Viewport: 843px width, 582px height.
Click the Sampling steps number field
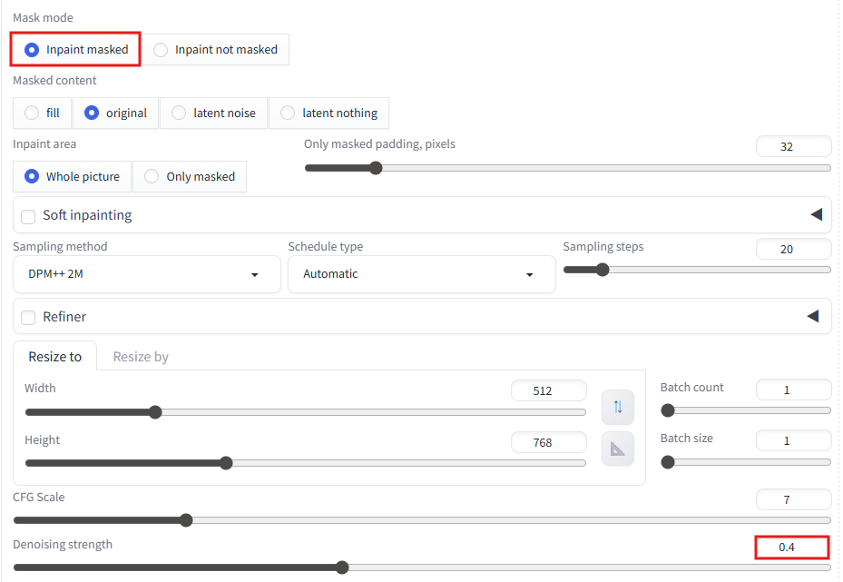[793, 249]
